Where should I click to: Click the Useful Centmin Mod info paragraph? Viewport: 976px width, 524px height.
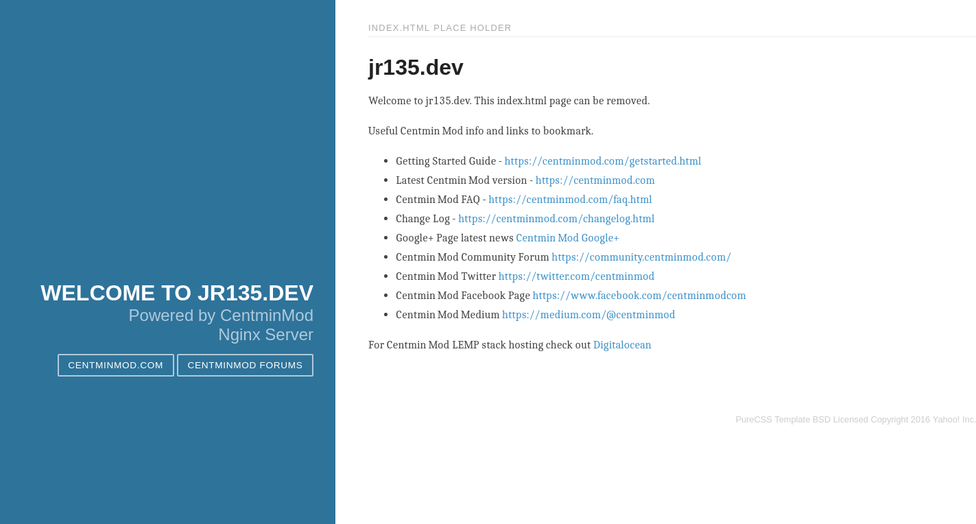tap(481, 131)
